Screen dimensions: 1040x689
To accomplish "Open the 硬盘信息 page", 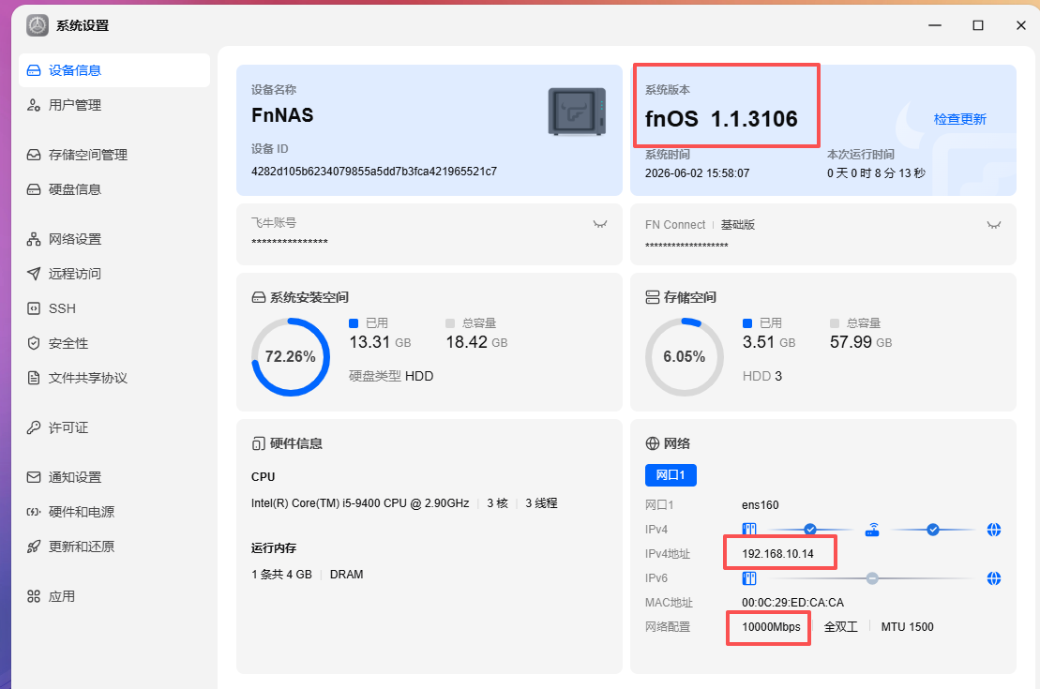I will coord(114,189).
